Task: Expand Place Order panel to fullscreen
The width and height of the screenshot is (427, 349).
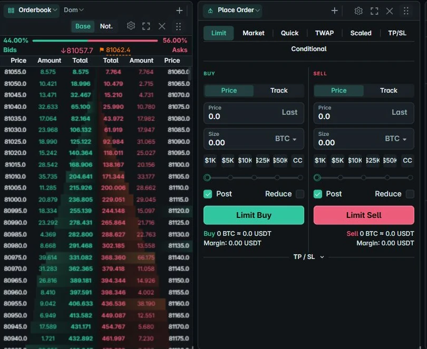Action: [x=374, y=11]
